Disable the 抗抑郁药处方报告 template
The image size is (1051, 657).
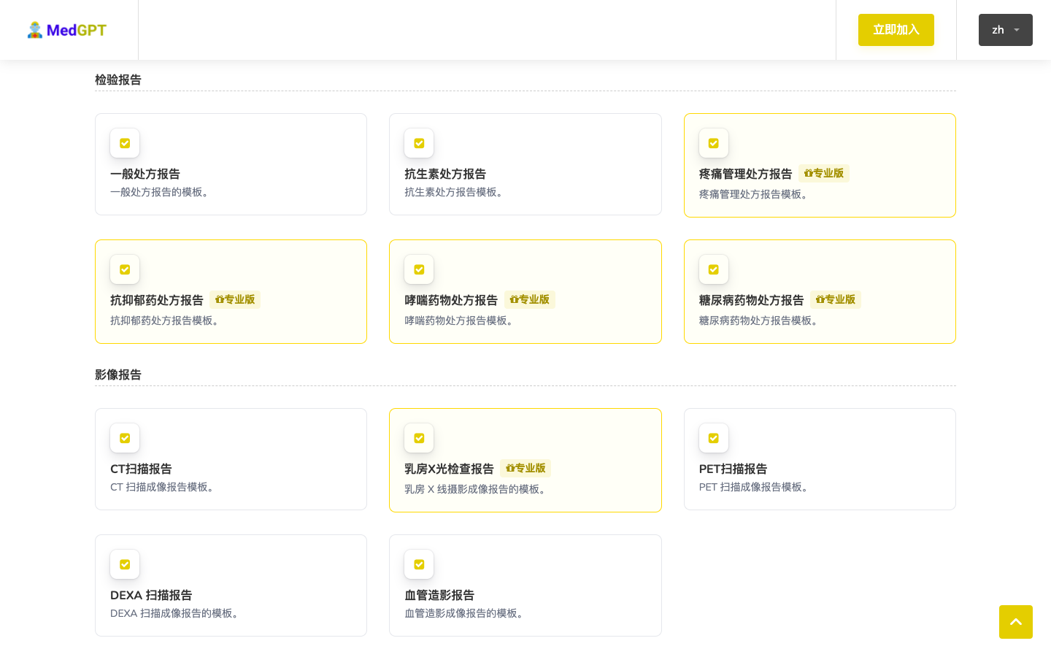click(125, 269)
